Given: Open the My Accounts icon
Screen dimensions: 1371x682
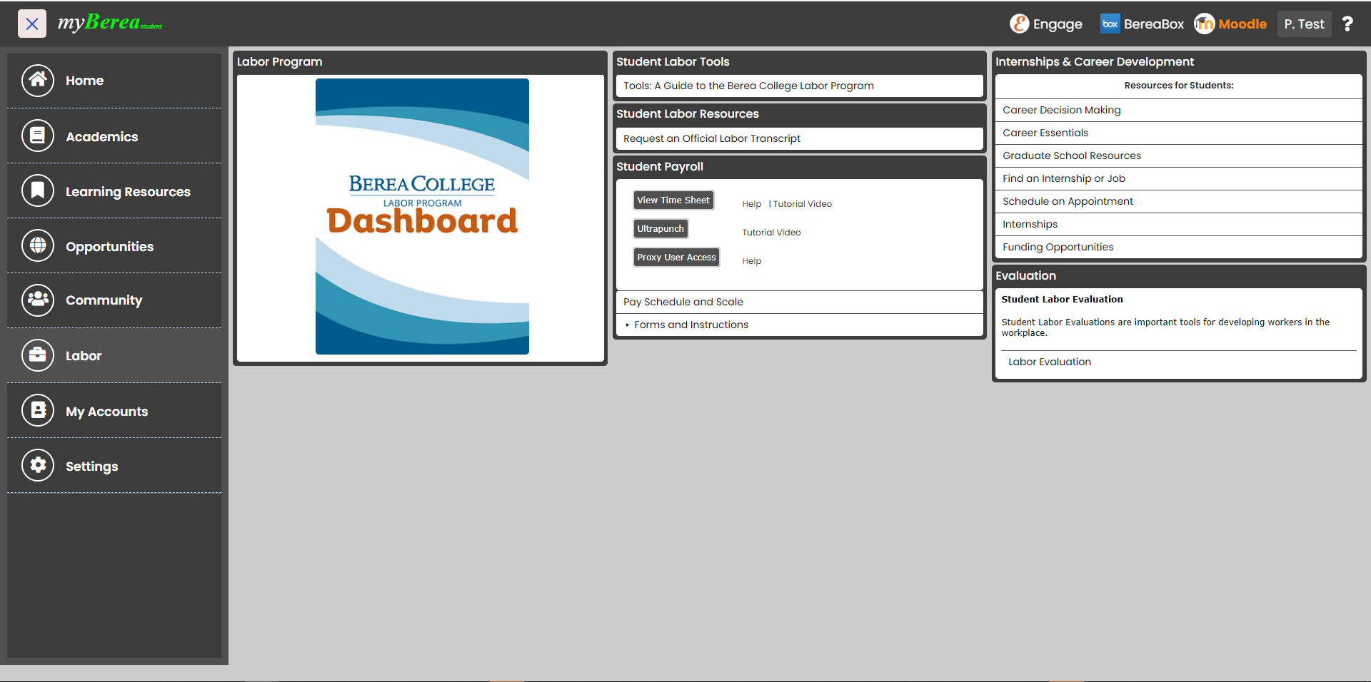Looking at the screenshot, I should [x=38, y=410].
